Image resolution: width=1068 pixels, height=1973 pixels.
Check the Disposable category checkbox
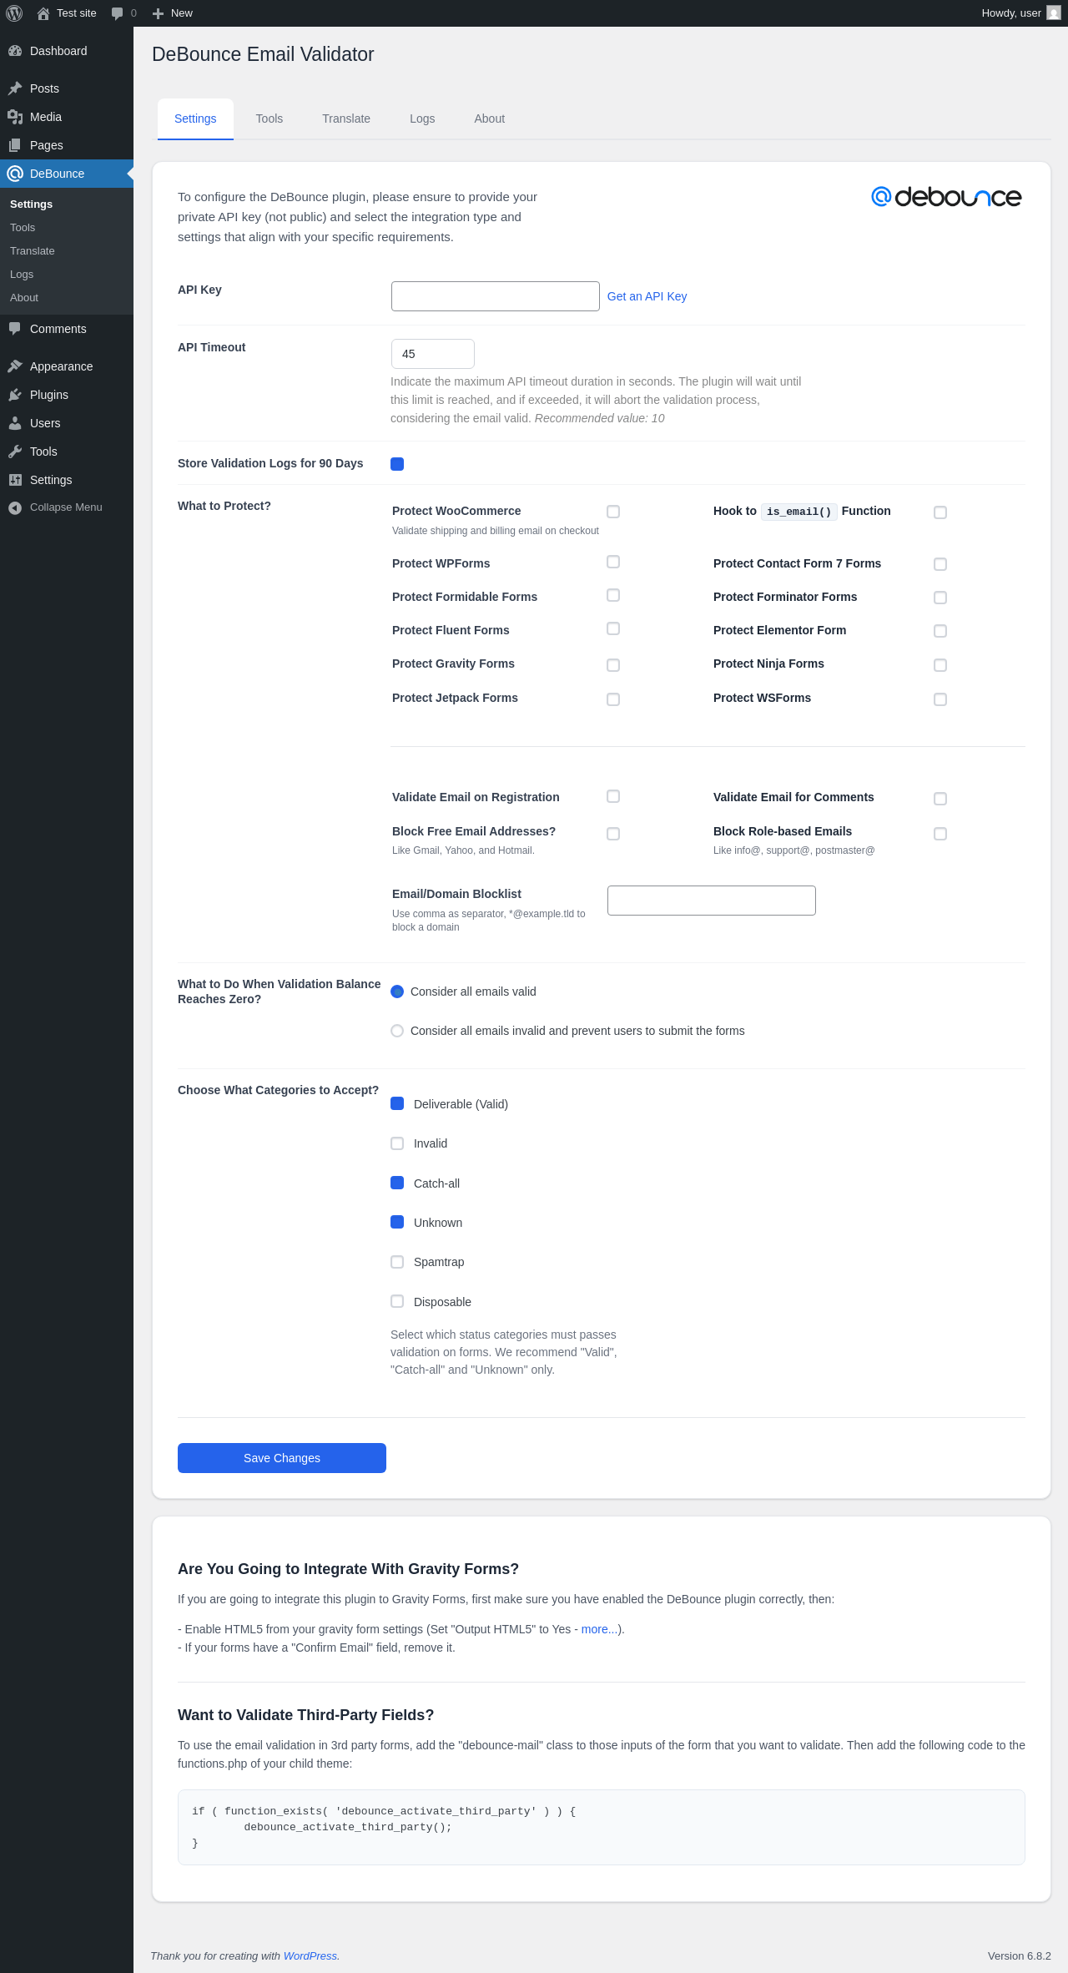(397, 1301)
